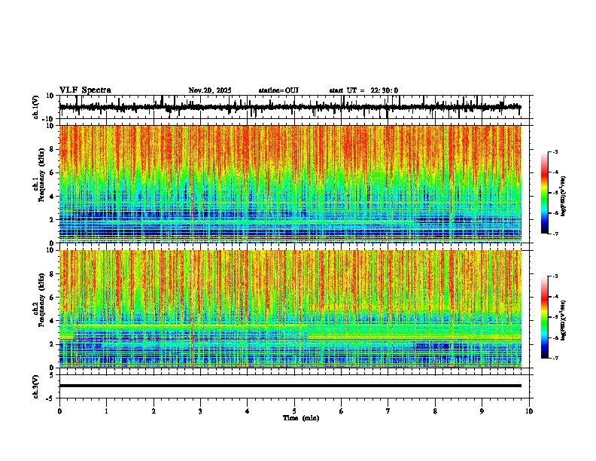596x461 pixels.
Task: Select the "Time (min)" axis label
Action: pos(301,418)
